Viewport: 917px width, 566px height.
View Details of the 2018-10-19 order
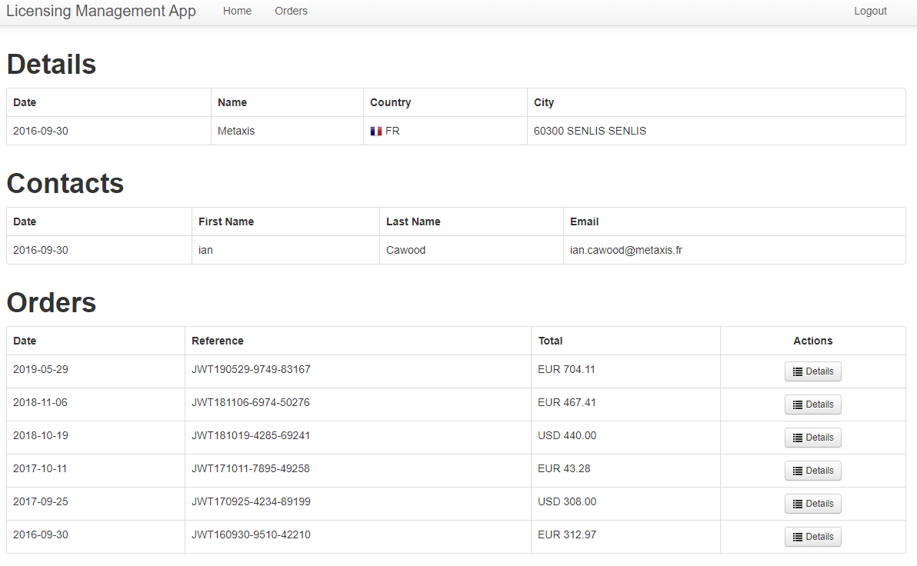[x=812, y=438]
